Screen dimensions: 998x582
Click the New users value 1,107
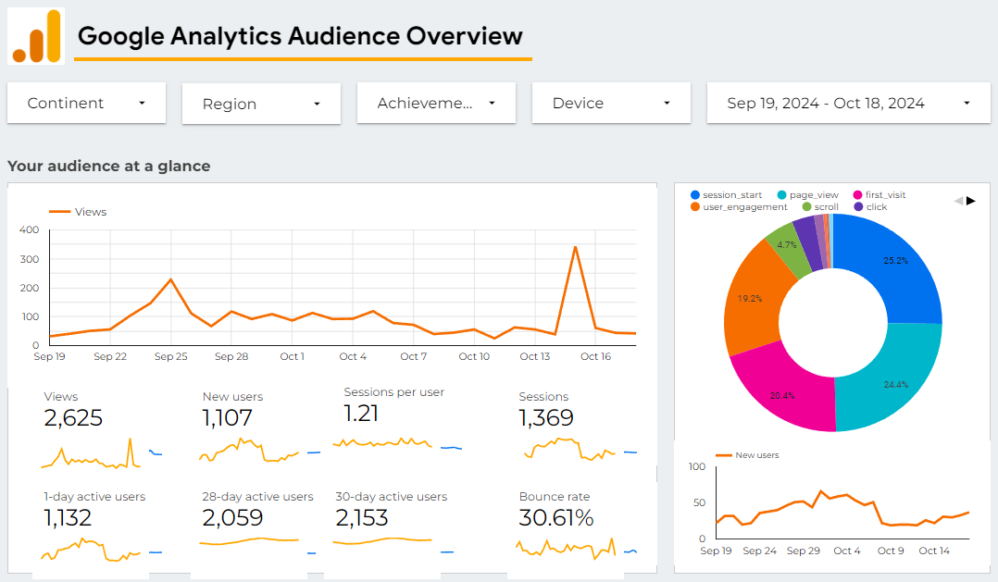[x=227, y=418]
